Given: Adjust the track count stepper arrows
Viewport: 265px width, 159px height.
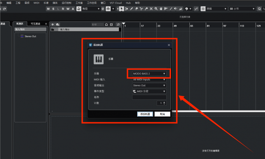Looking at the screenshot, I should coord(164,103).
